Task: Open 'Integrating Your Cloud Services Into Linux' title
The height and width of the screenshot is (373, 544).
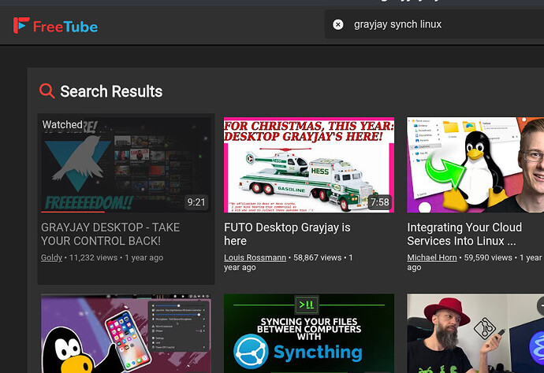Action: (464, 235)
